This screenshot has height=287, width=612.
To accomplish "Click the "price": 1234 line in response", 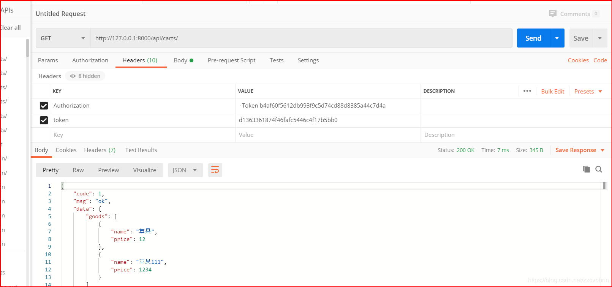I will [131, 270].
